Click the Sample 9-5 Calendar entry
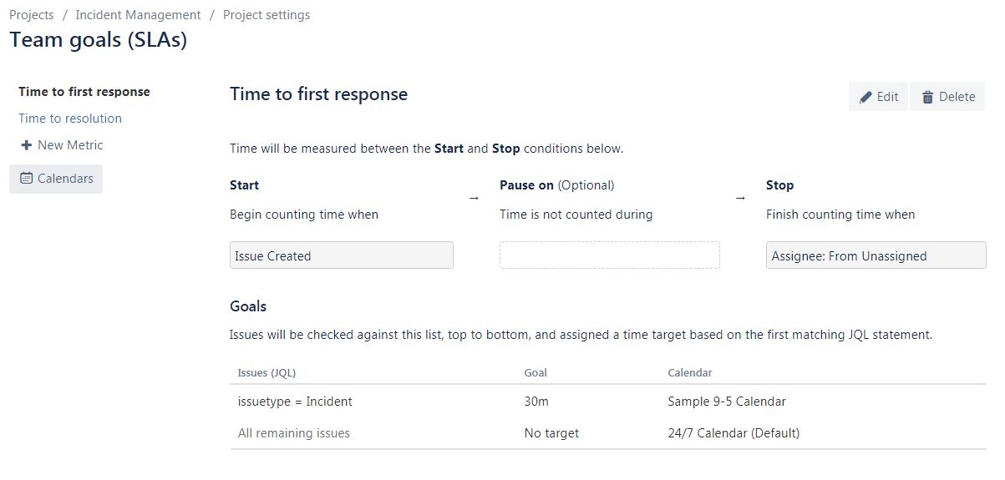The width and height of the screenshot is (1005, 480). click(727, 402)
